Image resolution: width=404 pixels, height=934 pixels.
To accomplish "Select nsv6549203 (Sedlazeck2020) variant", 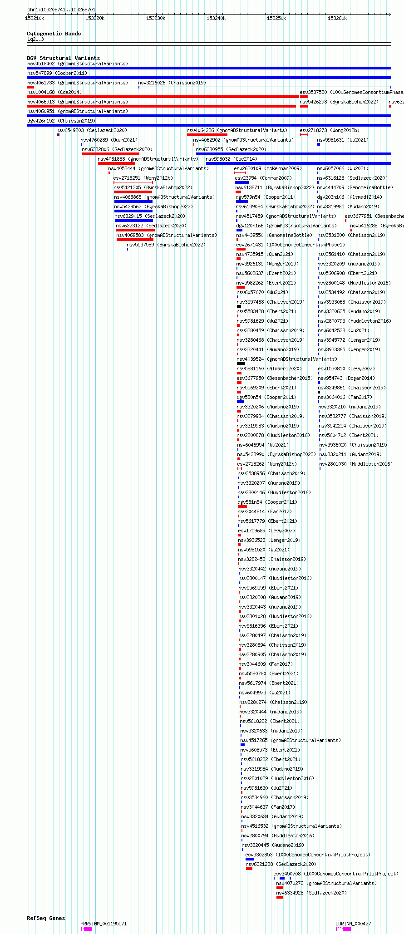I will [x=92, y=130].
